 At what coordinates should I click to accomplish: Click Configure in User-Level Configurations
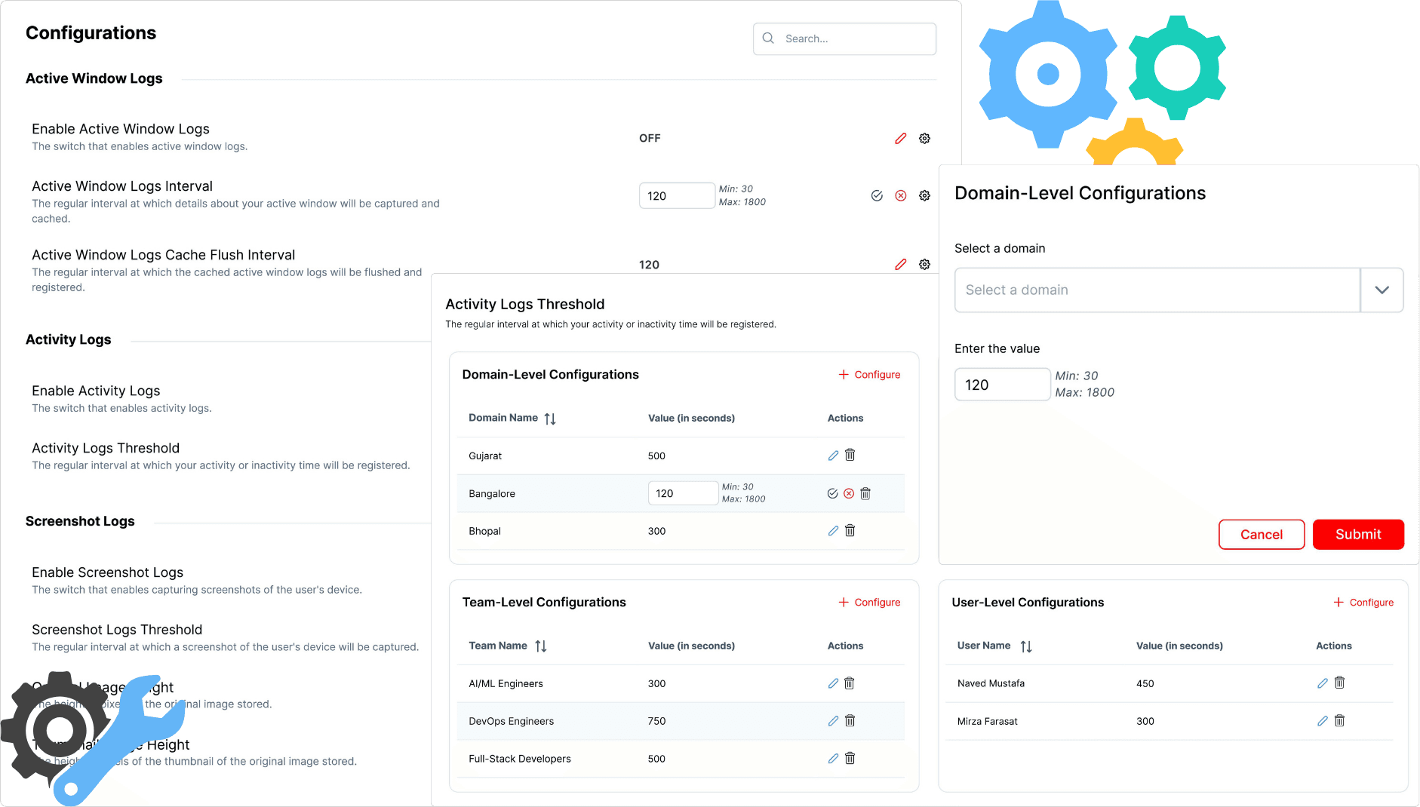tap(1363, 603)
